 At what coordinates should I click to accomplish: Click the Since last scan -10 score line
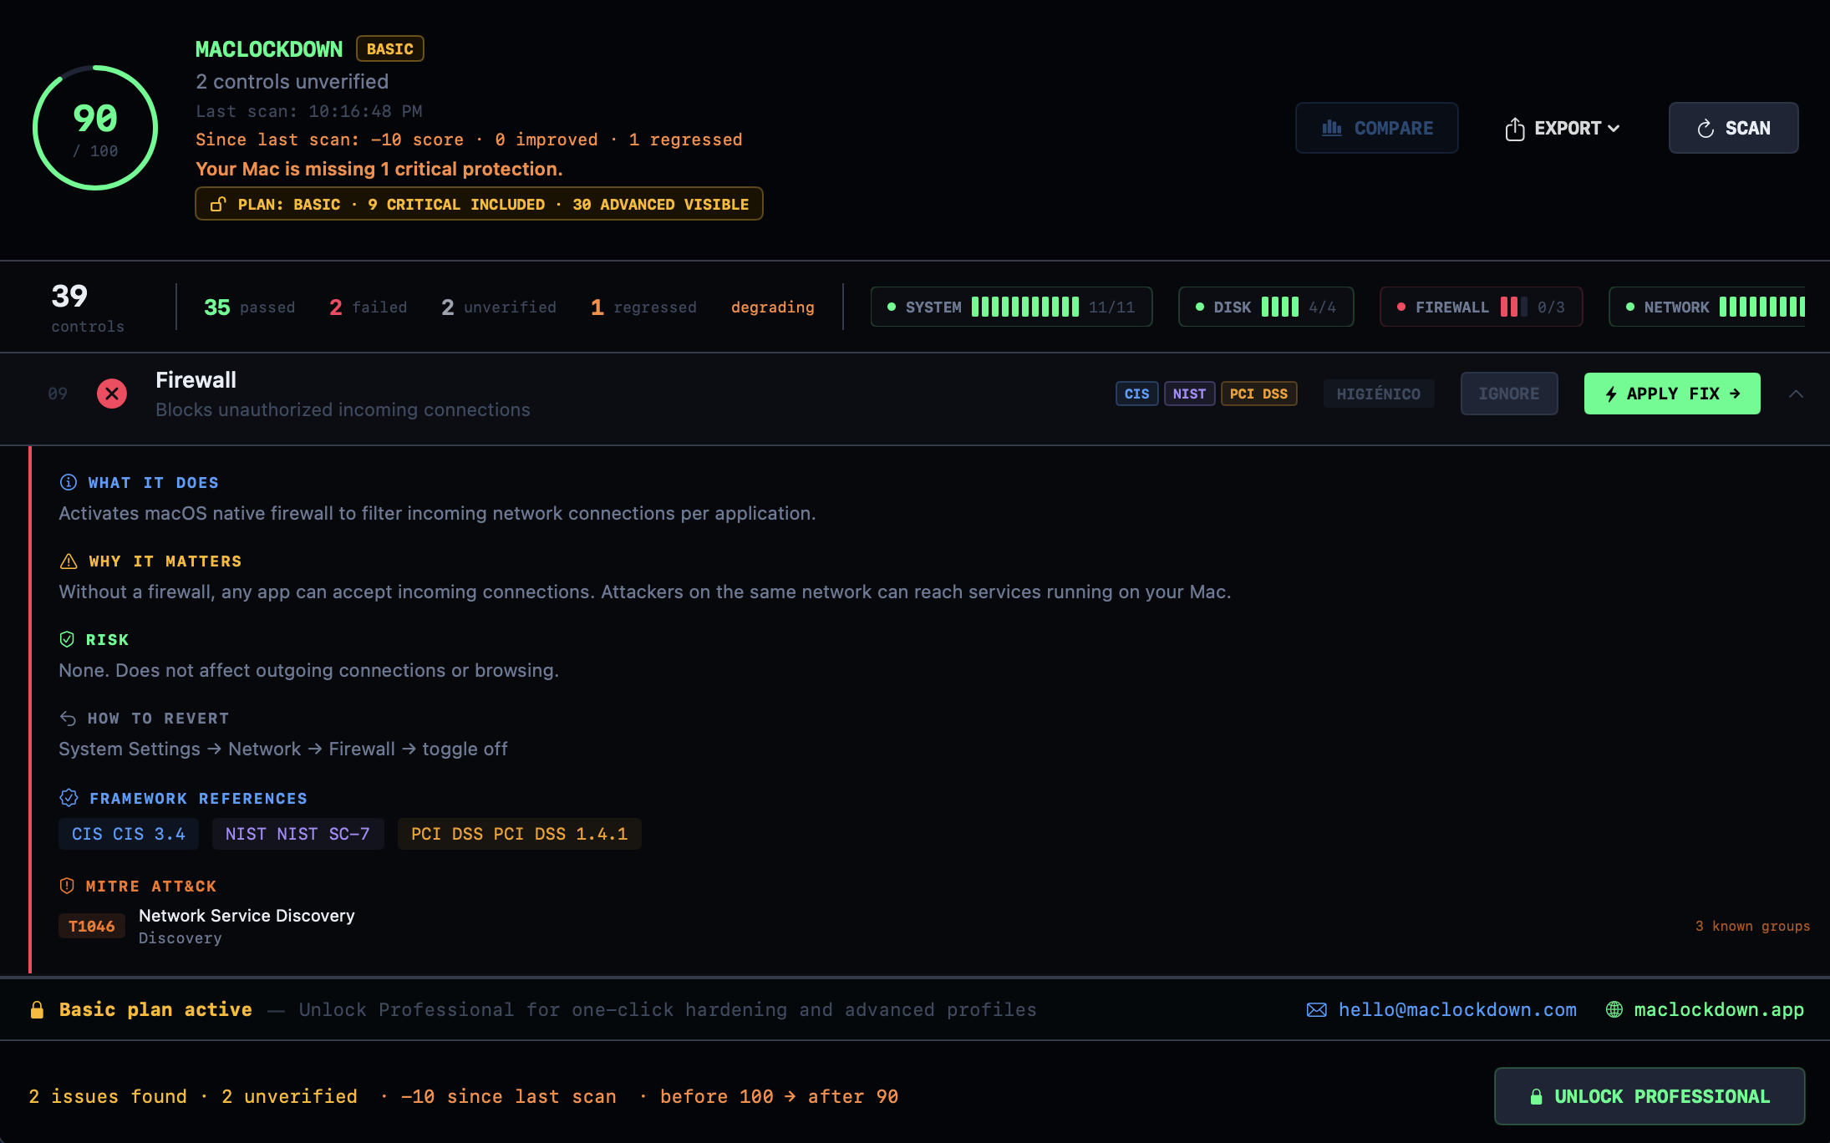click(469, 140)
